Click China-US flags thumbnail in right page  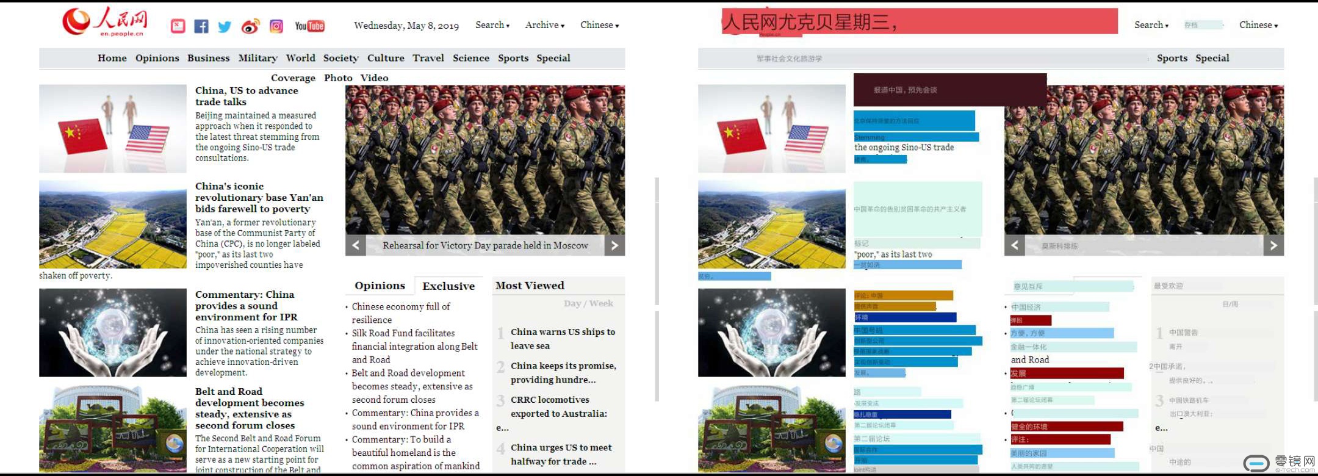click(772, 129)
